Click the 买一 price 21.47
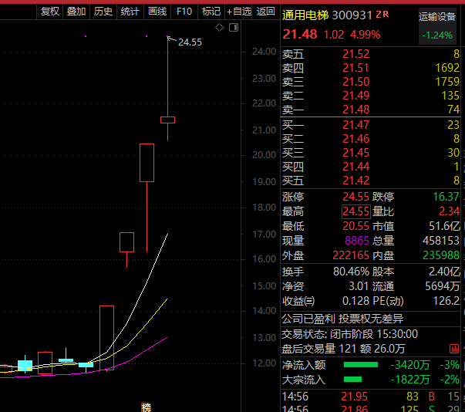Viewport: 465px width, 412px height. coord(355,125)
